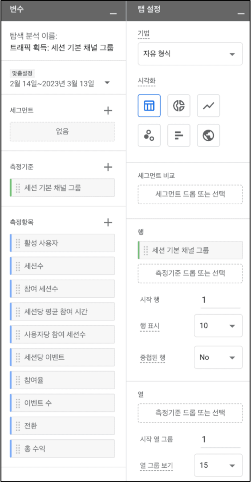This screenshot has height=482, width=251.
Task: Select the bar chart visualization icon
Action: point(179,136)
